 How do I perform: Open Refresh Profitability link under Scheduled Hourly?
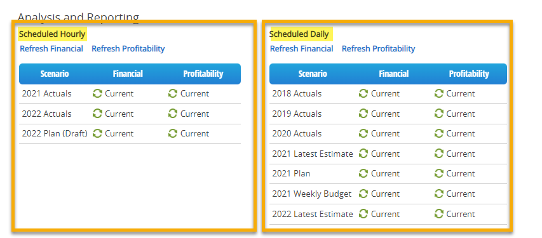(128, 49)
